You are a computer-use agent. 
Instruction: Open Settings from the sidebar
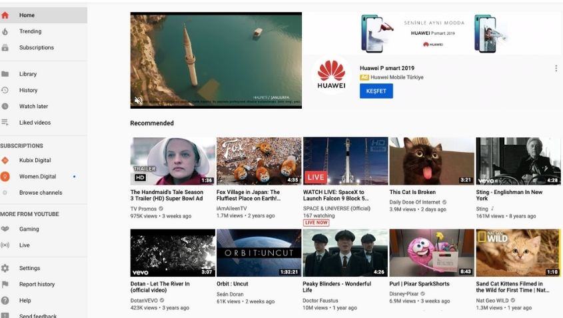click(43, 268)
